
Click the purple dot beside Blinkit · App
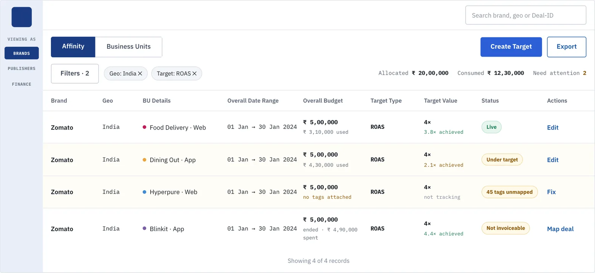(144, 228)
